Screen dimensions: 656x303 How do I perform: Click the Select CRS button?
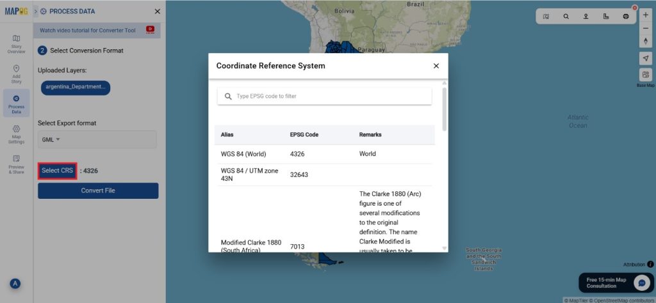tap(58, 171)
